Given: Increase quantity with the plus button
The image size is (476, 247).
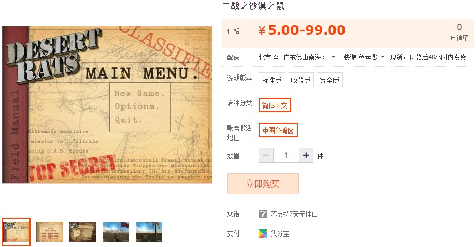Looking at the screenshot, I should [306, 156].
